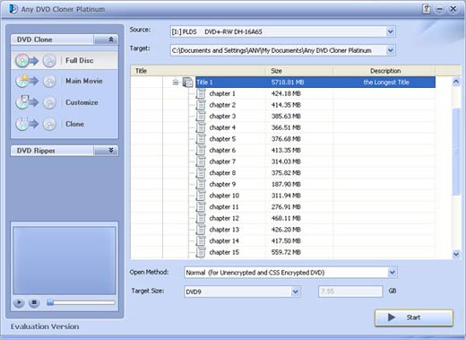
Task: Collapse the Title 1 tree node
Action: click(176, 83)
